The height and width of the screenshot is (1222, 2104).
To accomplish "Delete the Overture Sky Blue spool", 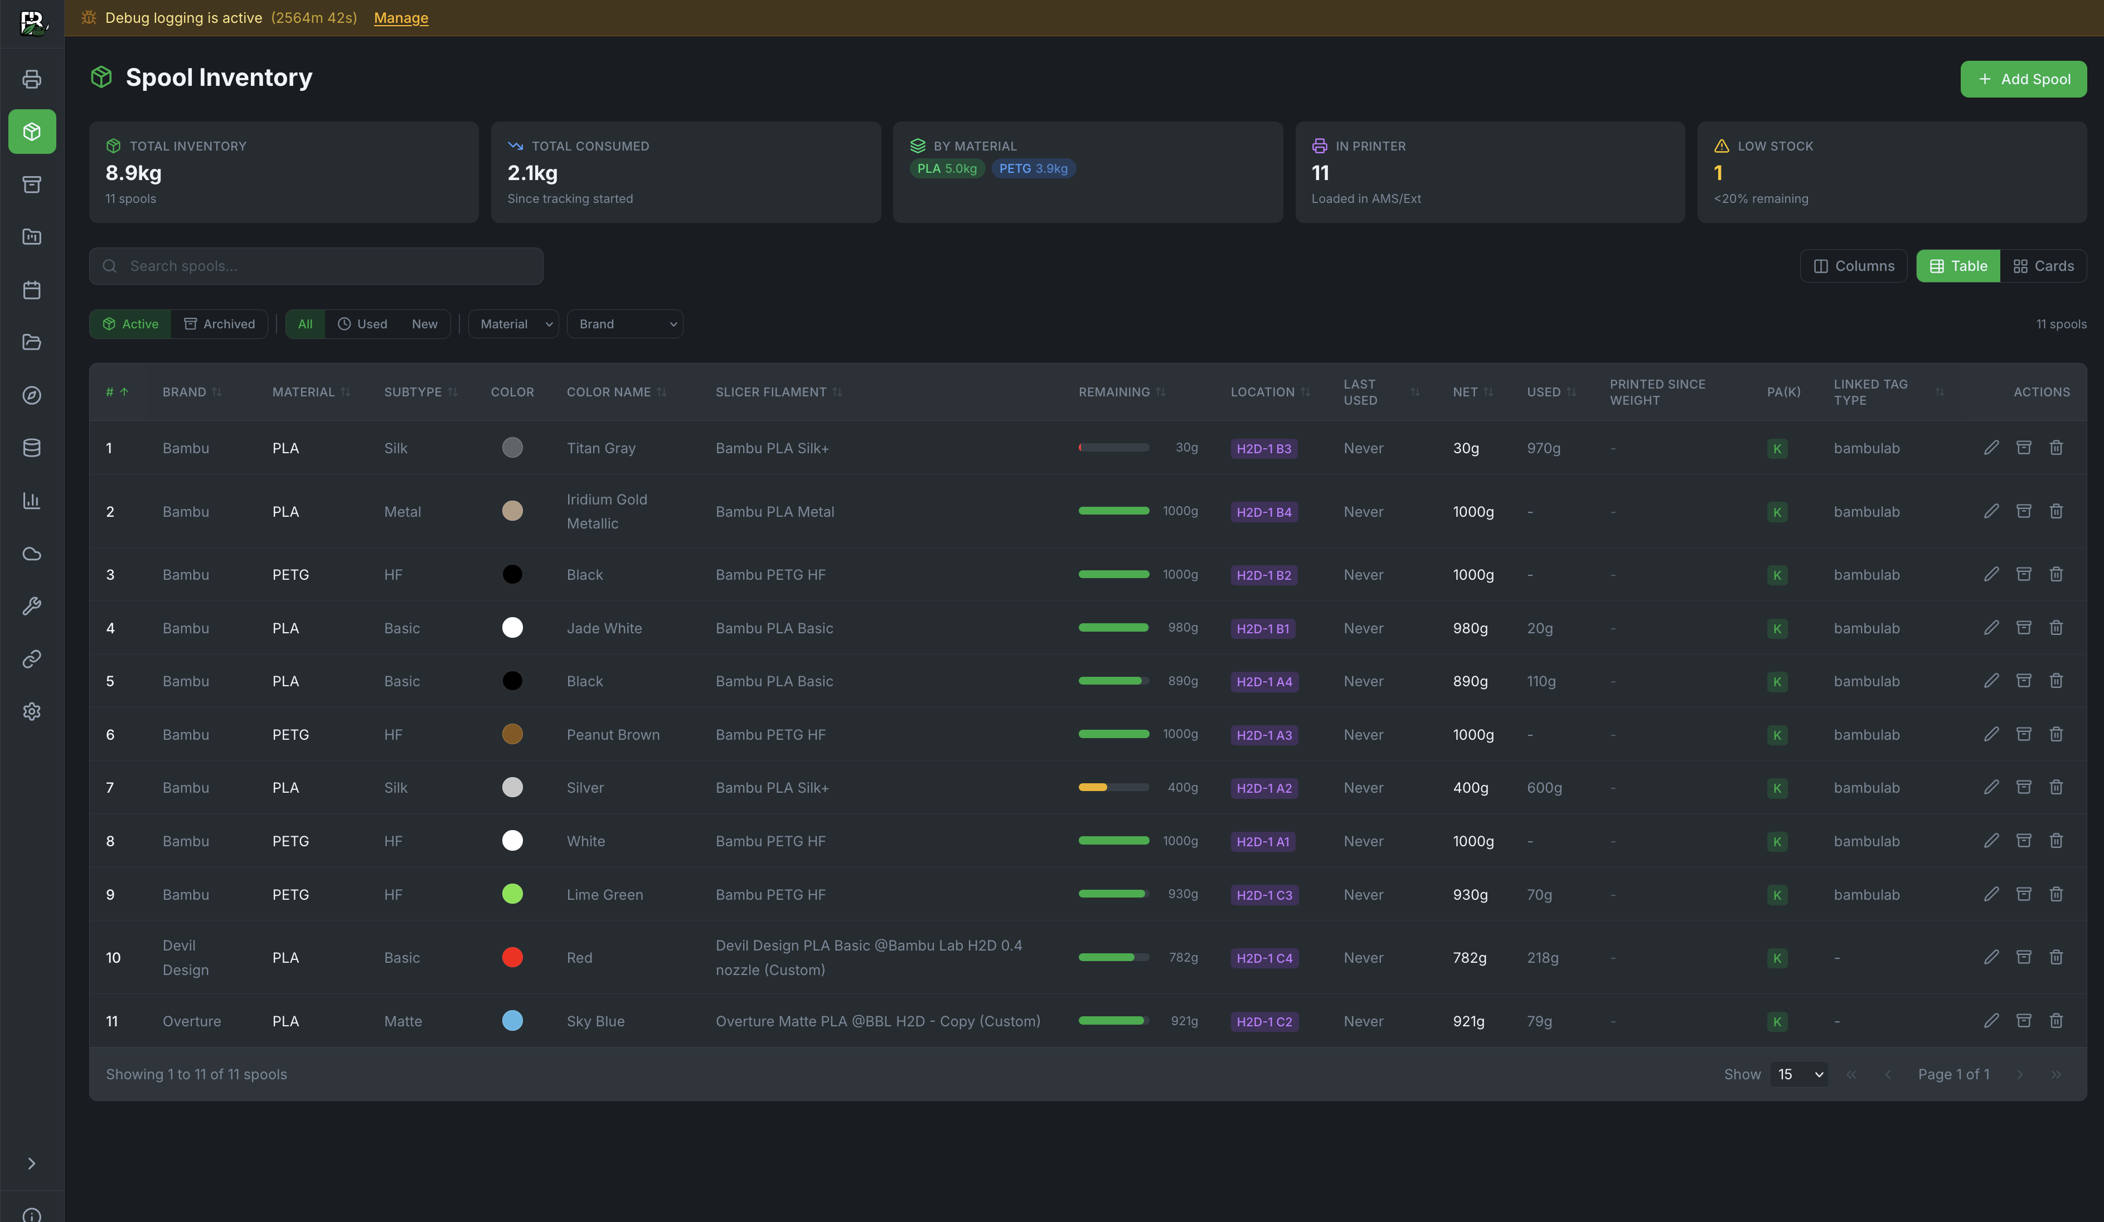I will point(2057,1021).
